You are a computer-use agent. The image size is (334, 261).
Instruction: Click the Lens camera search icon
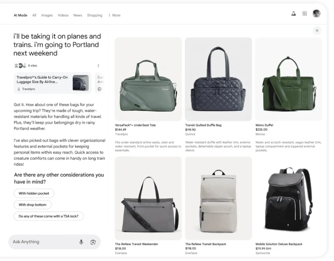click(93, 242)
